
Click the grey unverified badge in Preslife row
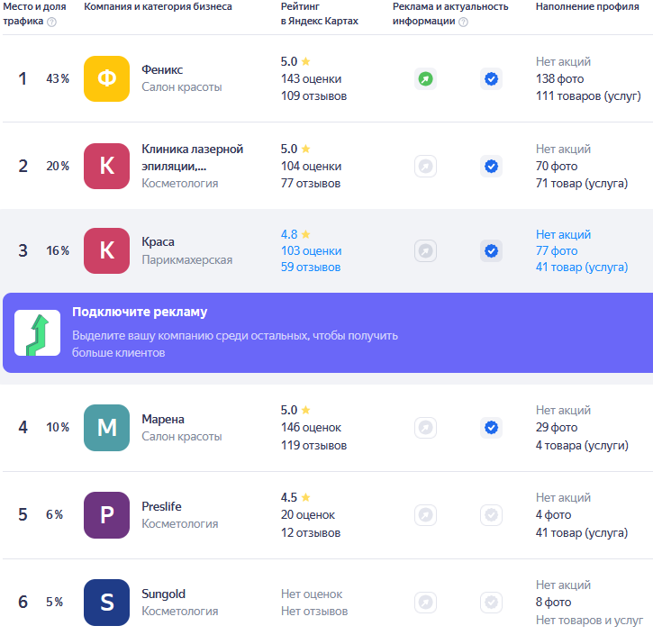(x=492, y=515)
